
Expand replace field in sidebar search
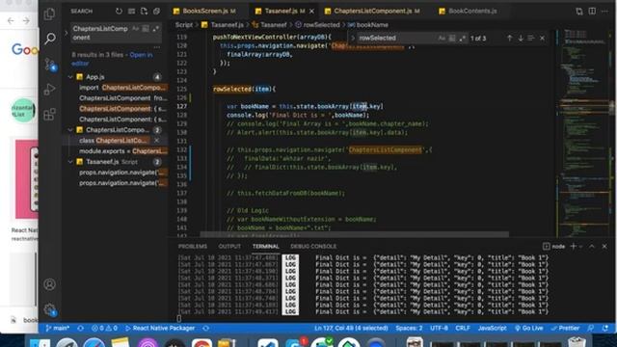point(67,33)
